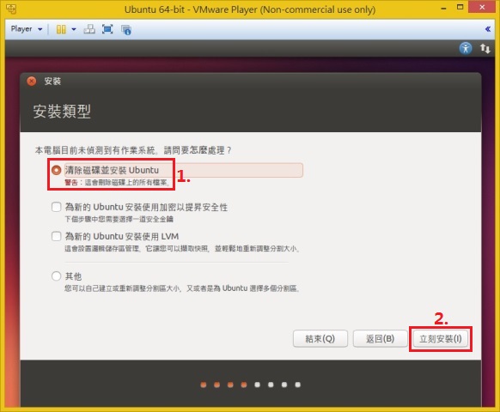Image resolution: width=500 pixels, height=412 pixels.
Task: Minimize the VMware Player window
Action: point(443,8)
